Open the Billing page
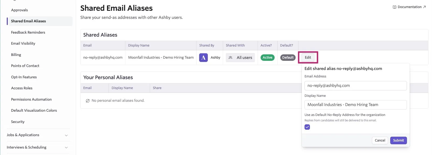The image size is (432, 155). click(16, 55)
